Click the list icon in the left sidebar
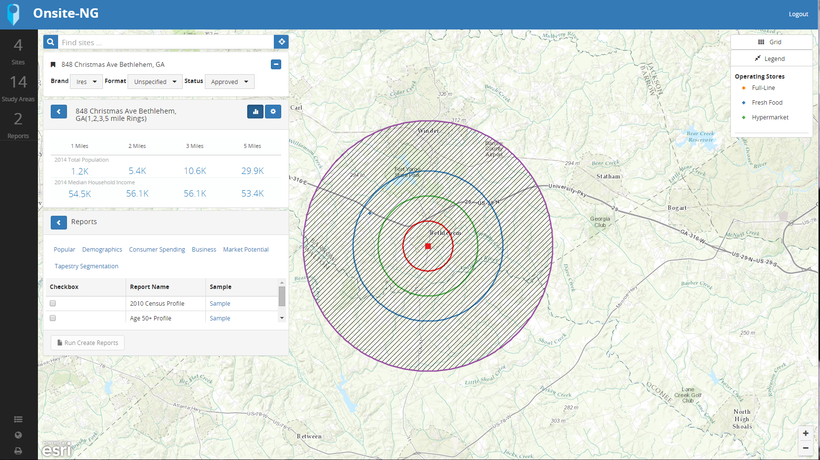This screenshot has width=820, height=460. click(18, 419)
